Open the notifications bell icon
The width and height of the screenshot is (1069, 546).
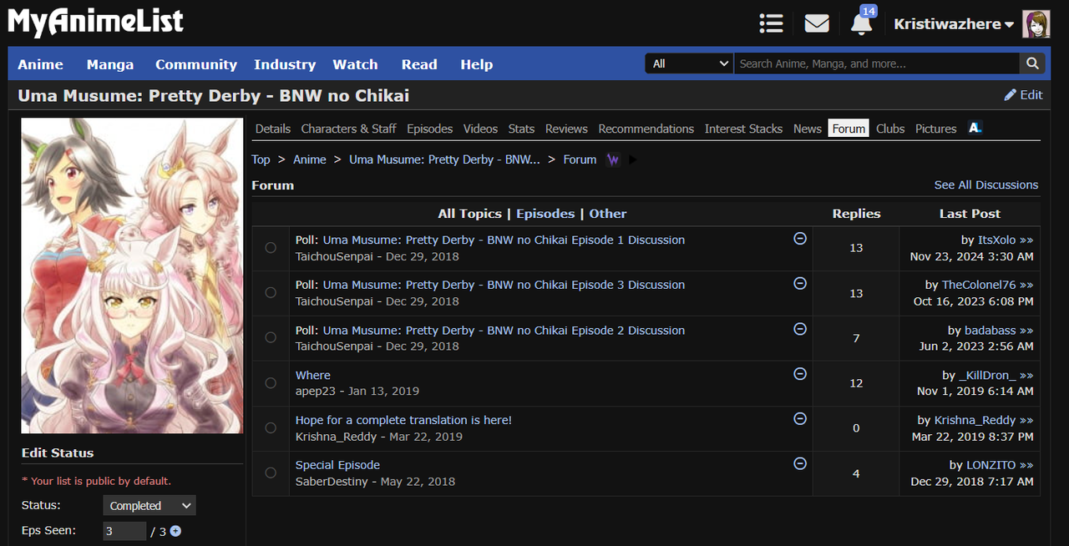tap(861, 24)
